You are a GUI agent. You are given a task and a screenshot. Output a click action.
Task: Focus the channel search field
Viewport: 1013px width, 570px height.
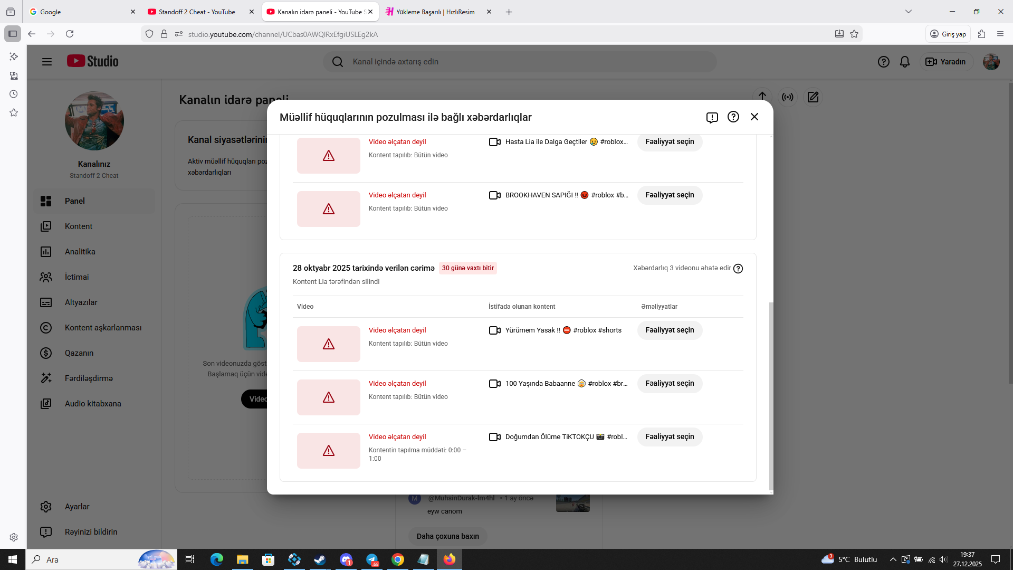point(520,62)
